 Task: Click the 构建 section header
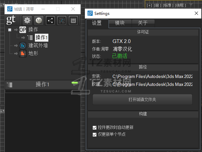pyautogui.click(x=143, y=114)
